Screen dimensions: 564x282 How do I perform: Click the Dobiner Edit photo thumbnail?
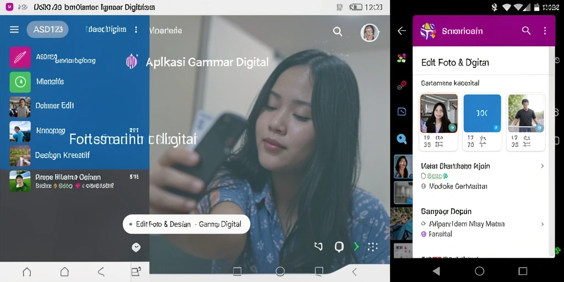[20, 107]
